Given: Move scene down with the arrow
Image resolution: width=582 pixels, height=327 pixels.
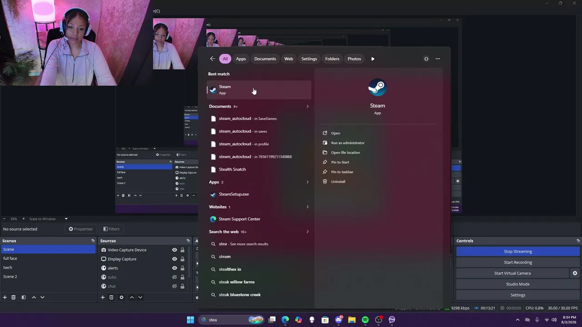Looking at the screenshot, I should [x=42, y=297].
